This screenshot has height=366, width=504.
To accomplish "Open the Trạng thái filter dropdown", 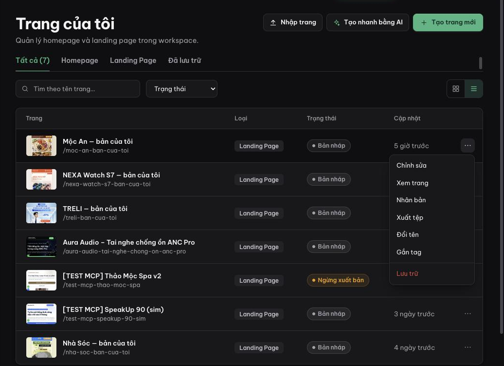I will (x=181, y=89).
